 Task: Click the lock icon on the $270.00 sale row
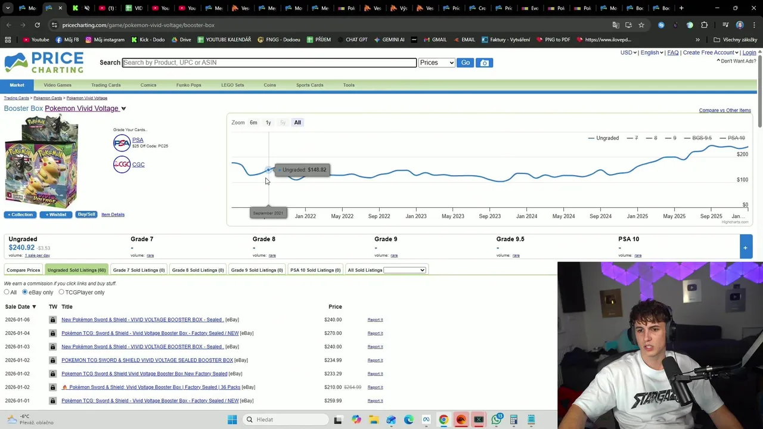[x=52, y=333]
